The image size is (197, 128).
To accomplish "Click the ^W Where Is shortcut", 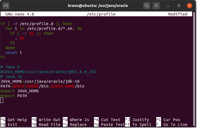I will coord(76,120).
